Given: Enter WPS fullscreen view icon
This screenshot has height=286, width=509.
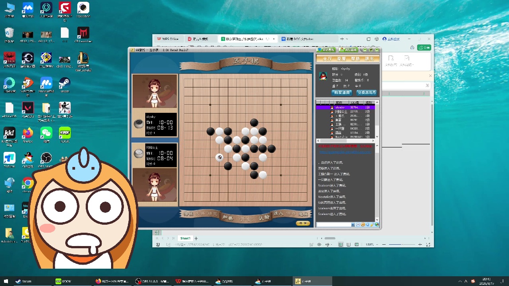Looking at the screenshot, I should point(428,244).
